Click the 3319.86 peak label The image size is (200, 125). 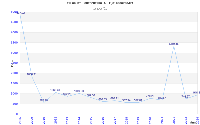click(173, 44)
